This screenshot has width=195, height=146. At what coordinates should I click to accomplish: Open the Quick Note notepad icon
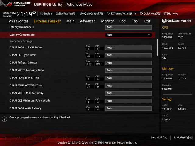141,13
